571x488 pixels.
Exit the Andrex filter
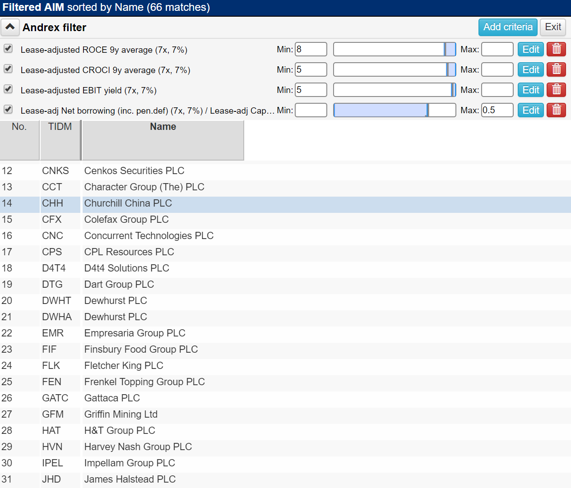tap(553, 27)
